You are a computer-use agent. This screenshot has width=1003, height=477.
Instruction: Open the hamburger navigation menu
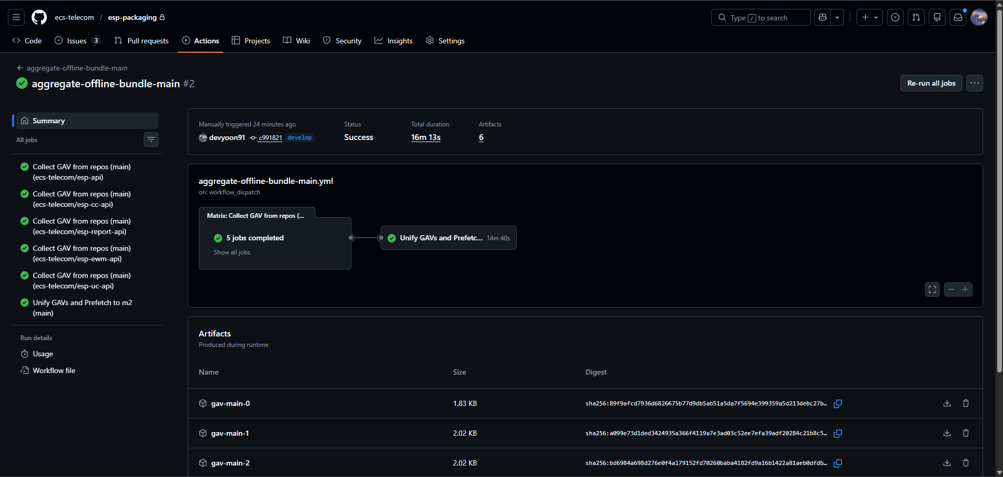click(16, 17)
